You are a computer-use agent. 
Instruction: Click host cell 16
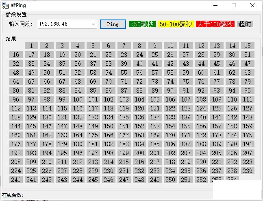click(16, 54)
